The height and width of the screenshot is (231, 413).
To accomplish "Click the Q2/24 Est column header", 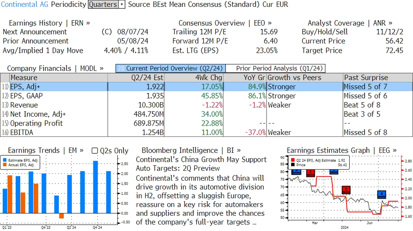I will click(x=136, y=78).
